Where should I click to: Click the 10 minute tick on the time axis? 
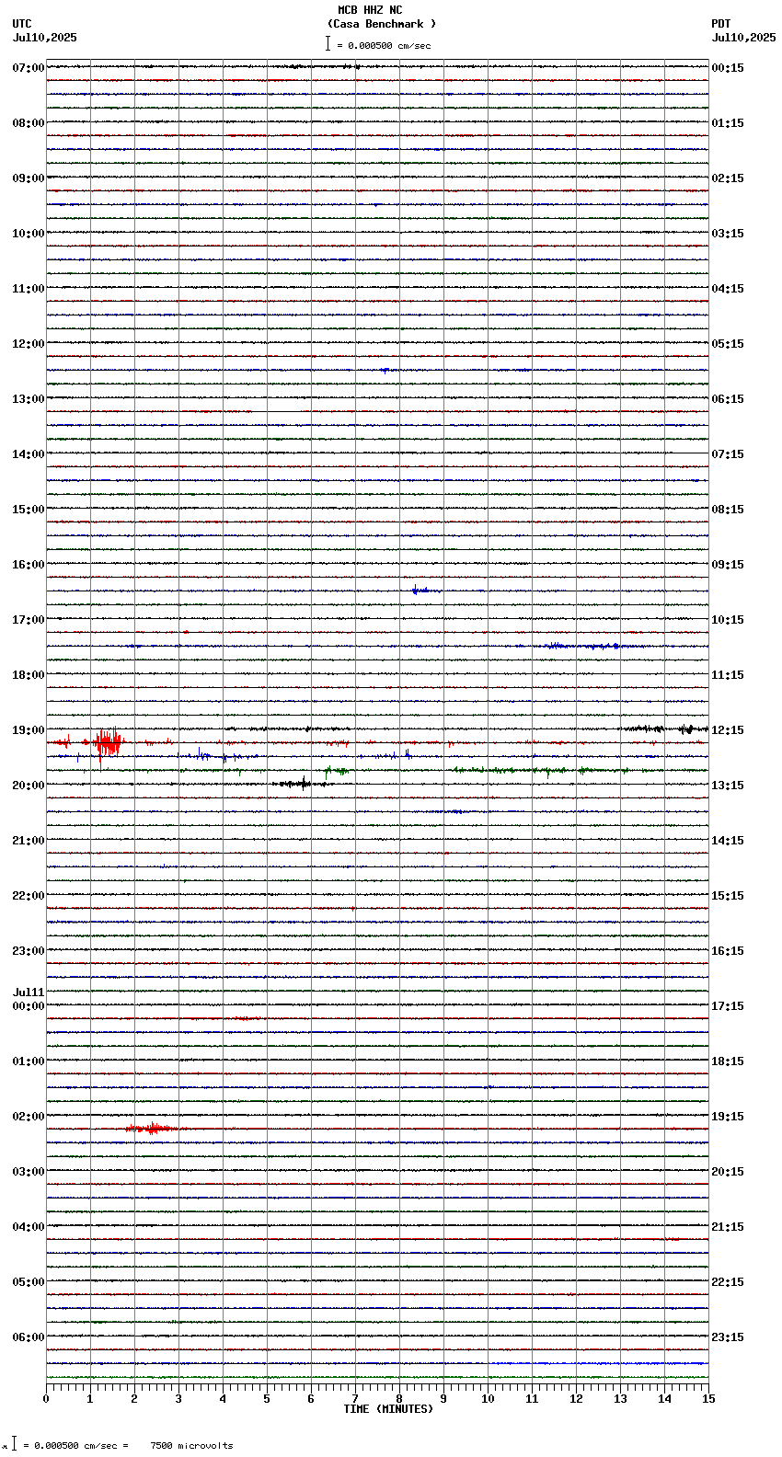[x=488, y=1399]
